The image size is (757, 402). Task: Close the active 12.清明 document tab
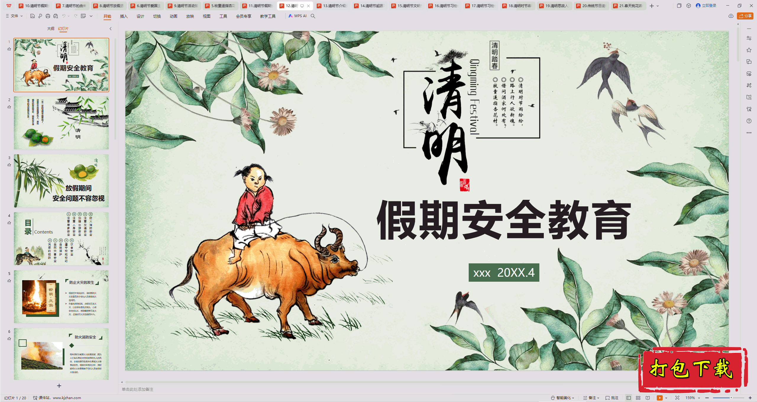pyautogui.click(x=308, y=6)
